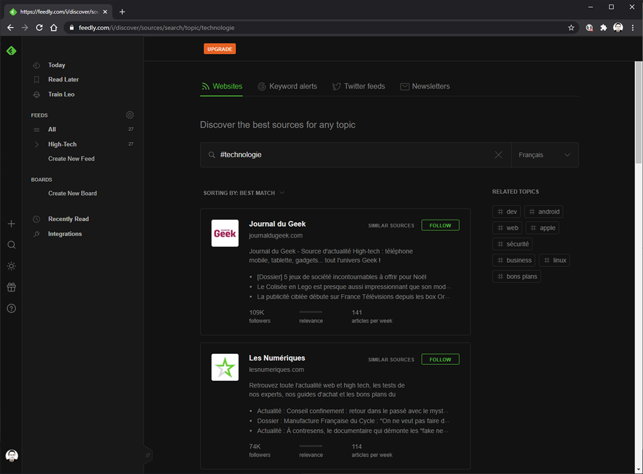Follow Les Numériques
Screen dimensions: 643x474
[x=440, y=359]
